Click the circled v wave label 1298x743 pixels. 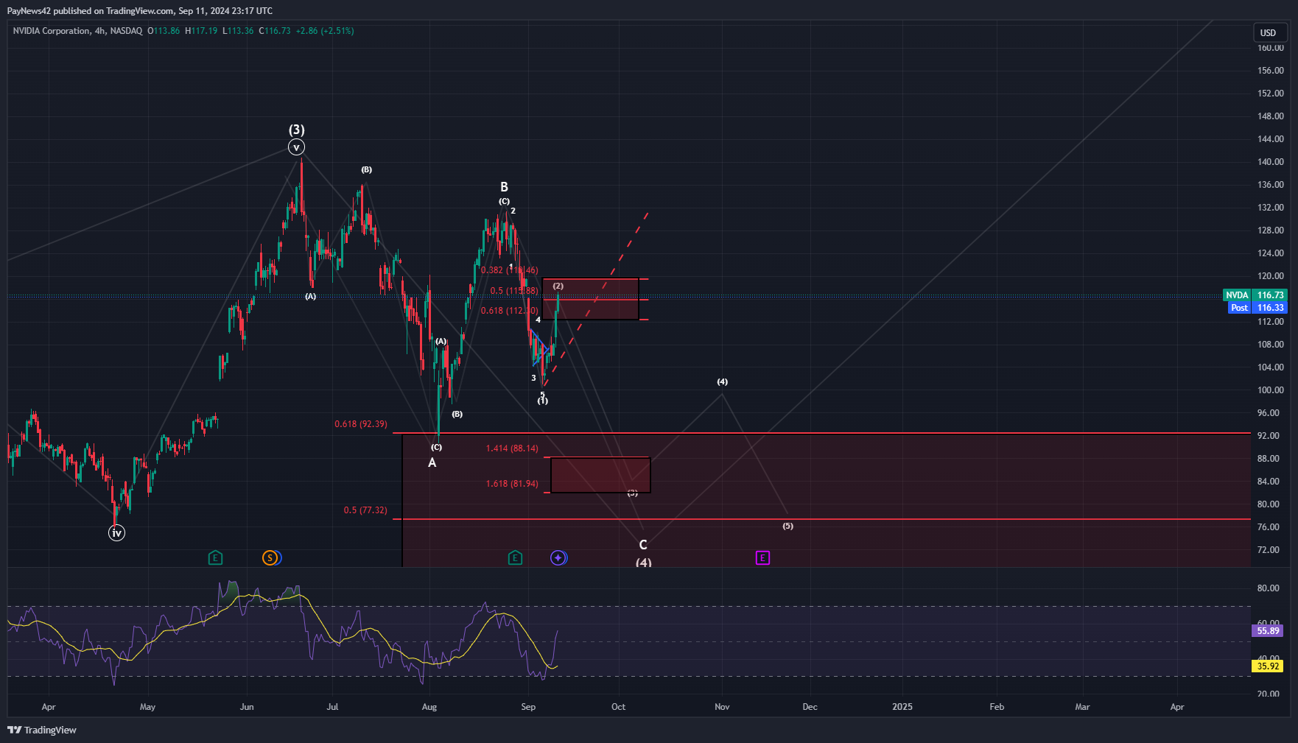(x=296, y=147)
